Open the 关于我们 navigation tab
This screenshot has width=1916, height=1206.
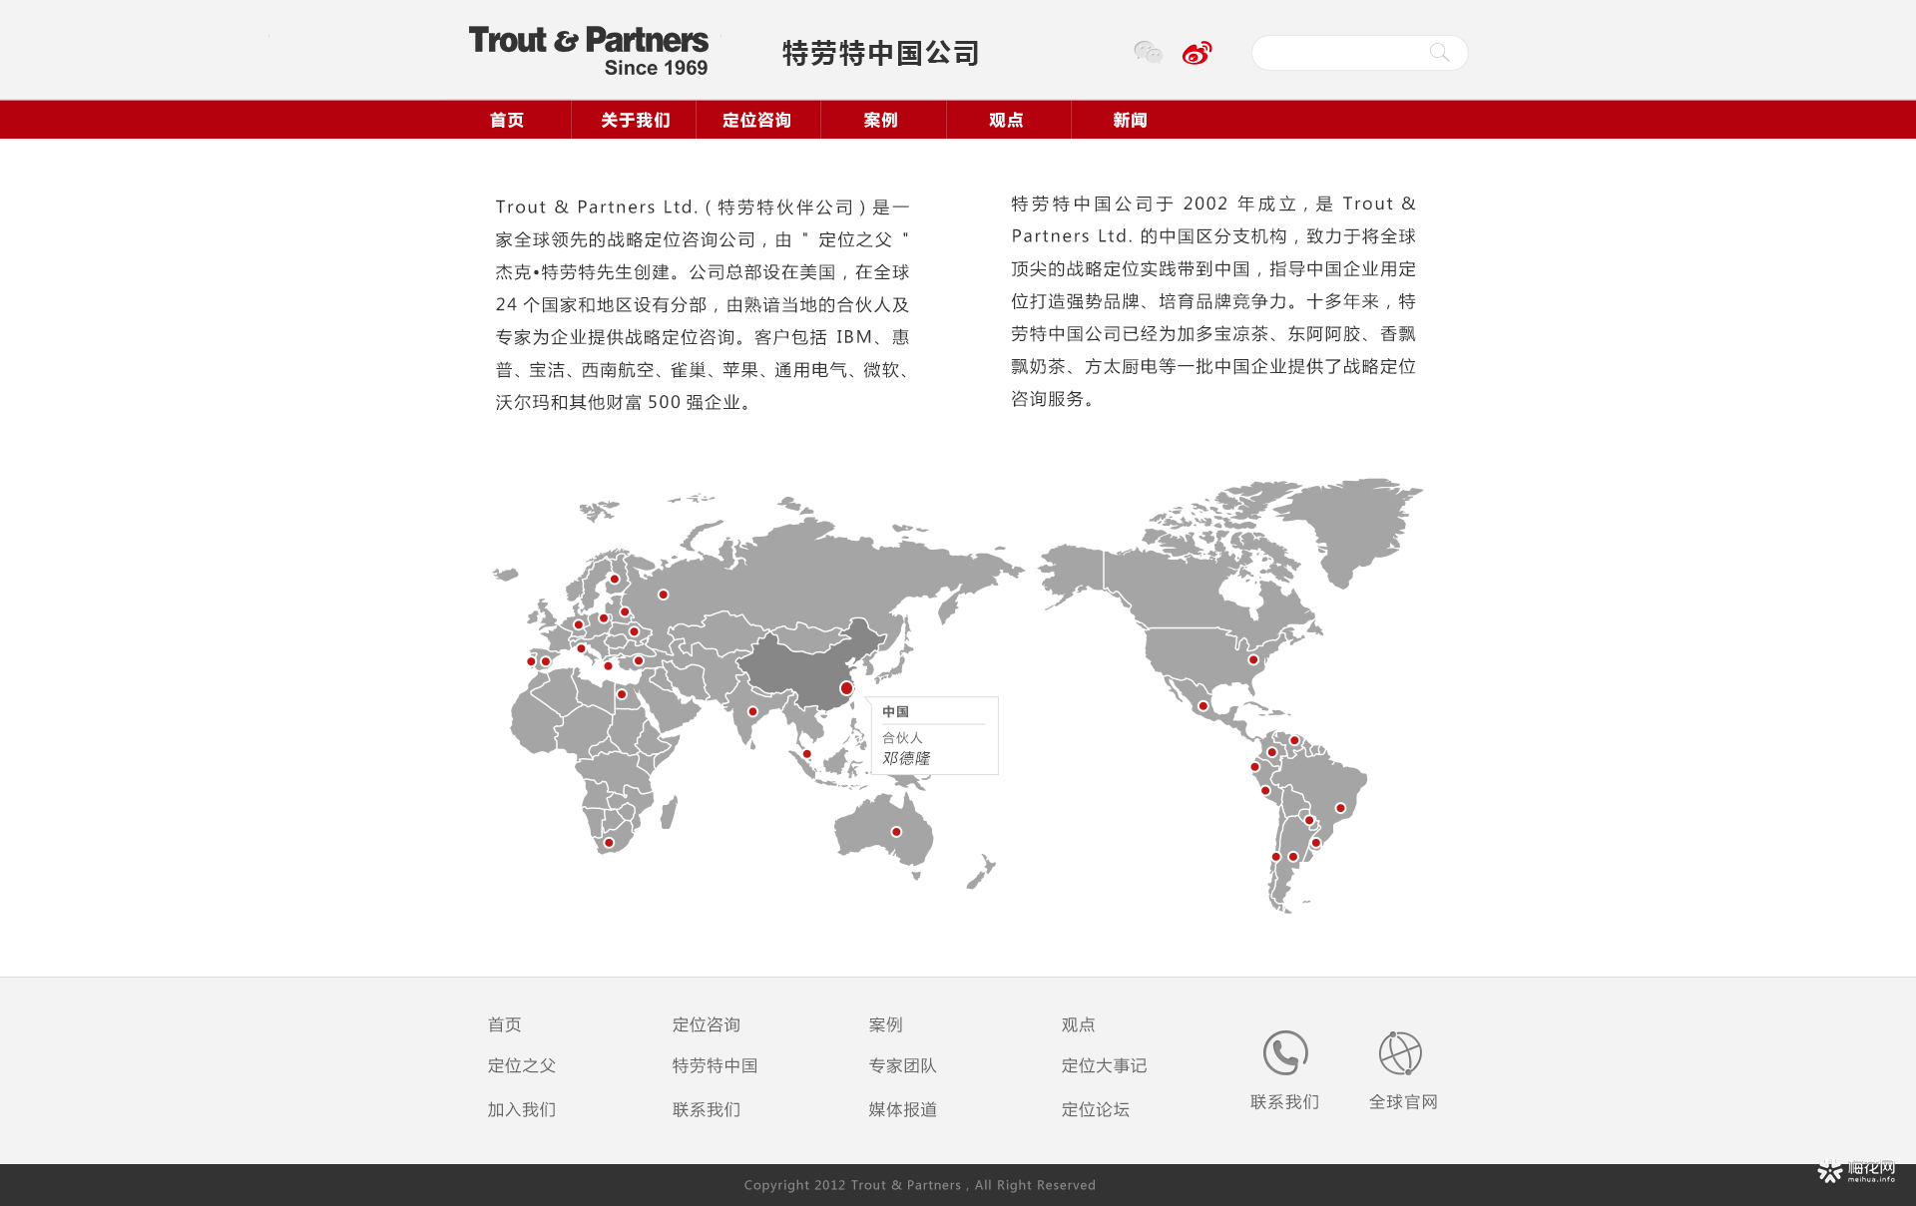tap(635, 120)
